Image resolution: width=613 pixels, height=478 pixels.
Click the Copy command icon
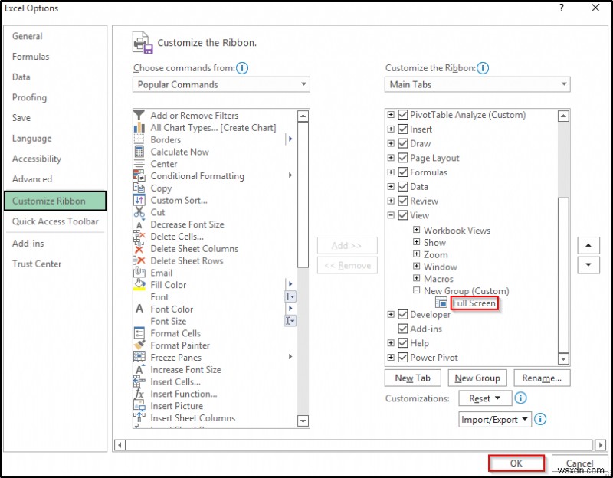click(x=139, y=188)
